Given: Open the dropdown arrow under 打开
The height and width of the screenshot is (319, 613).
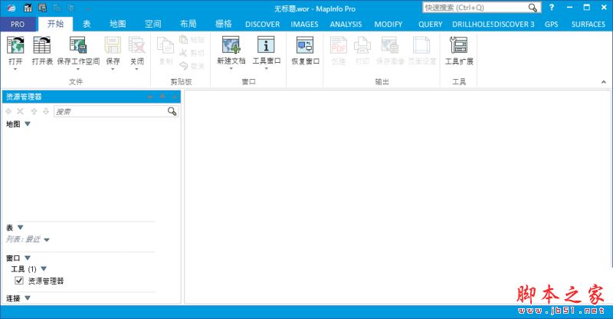Looking at the screenshot, I should (15, 69).
